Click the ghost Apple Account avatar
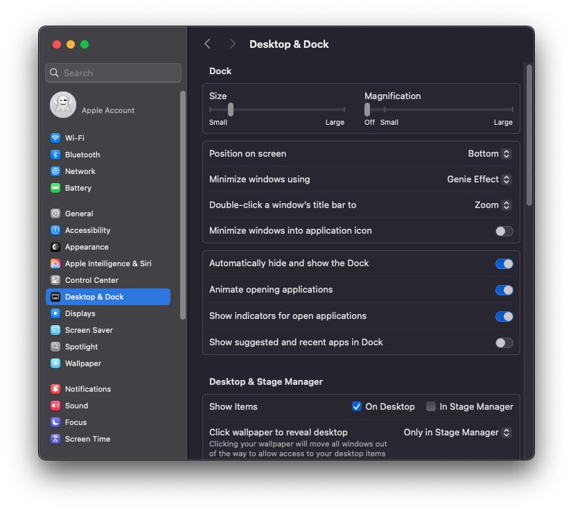This screenshot has height=511, width=573. (x=63, y=105)
